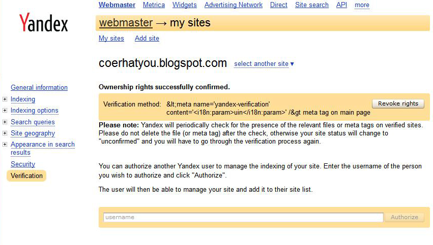The image size is (433, 245).
Task: Go to General information page
Action: click(x=39, y=88)
